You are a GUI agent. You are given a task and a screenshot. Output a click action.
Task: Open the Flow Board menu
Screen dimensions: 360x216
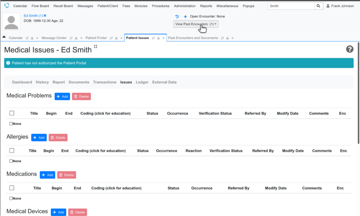click(40, 6)
